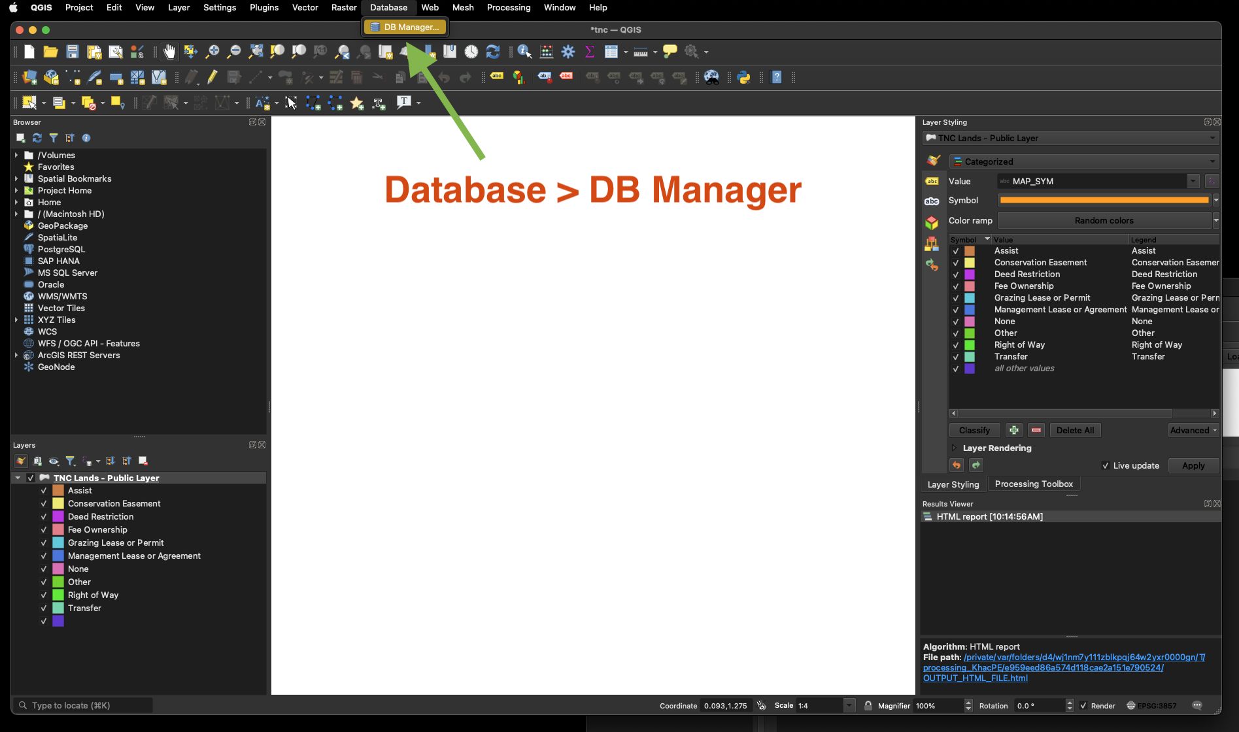Select the Identify Features tool
This screenshot has height=732, width=1239.
(524, 52)
